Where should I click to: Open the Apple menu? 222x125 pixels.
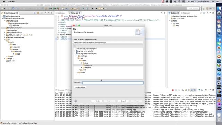[4, 1]
